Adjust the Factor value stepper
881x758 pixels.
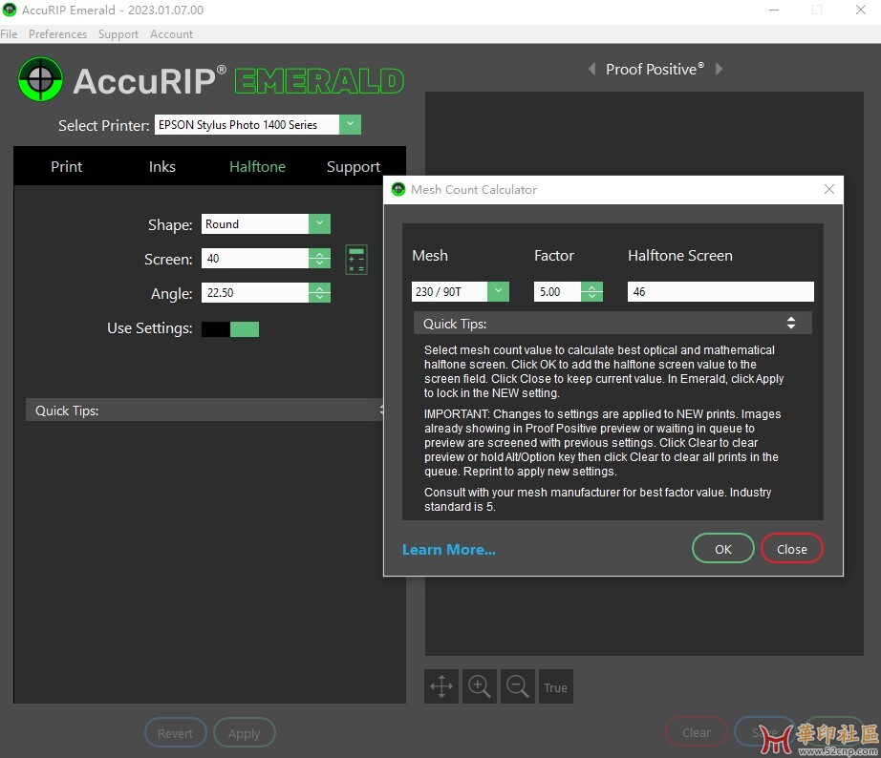point(592,291)
